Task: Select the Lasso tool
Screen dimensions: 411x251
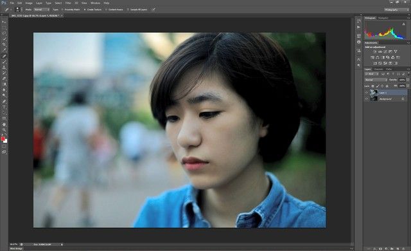Action: pos(4,33)
